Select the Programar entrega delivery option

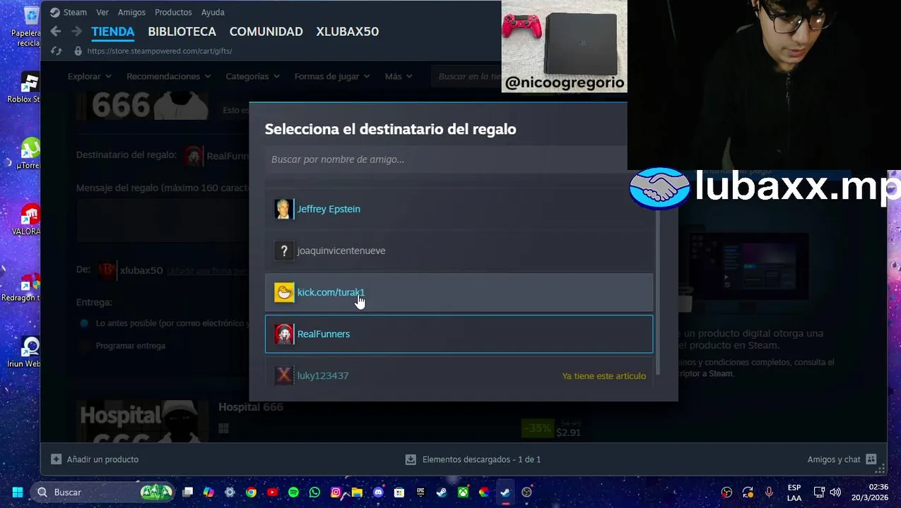[84, 346]
